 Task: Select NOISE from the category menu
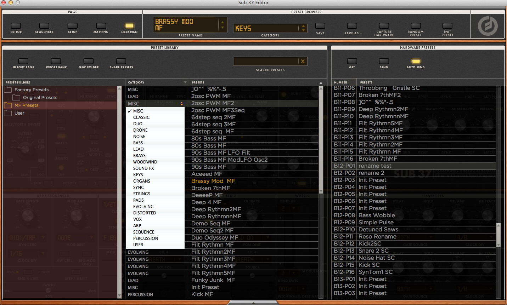pyautogui.click(x=139, y=137)
